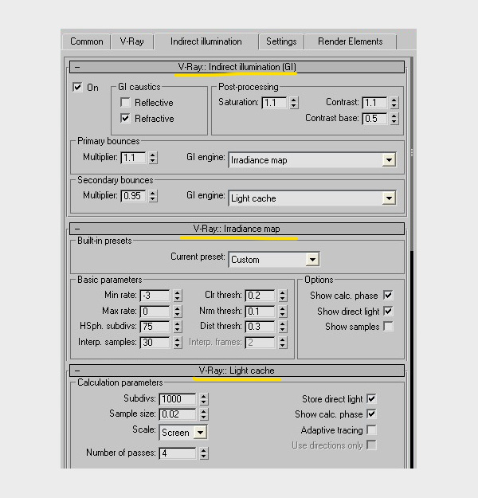The width and height of the screenshot is (478, 498).
Task: Open the Settings tab
Action: pos(281,41)
